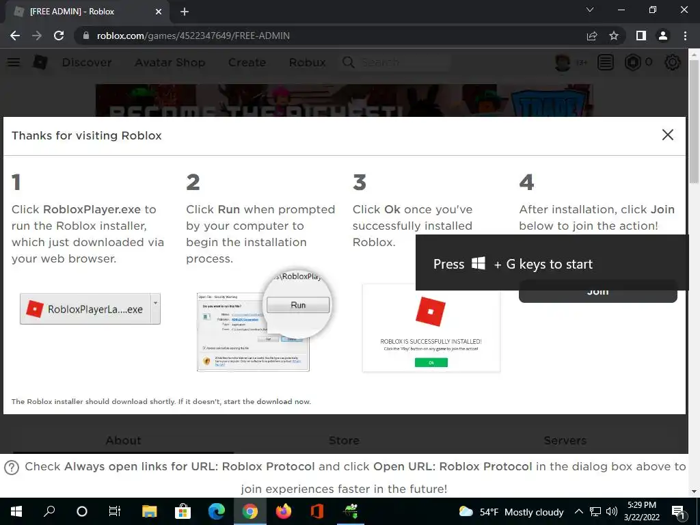Image resolution: width=700 pixels, height=525 pixels.
Task: Open network status tray icon
Action: (595, 511)
